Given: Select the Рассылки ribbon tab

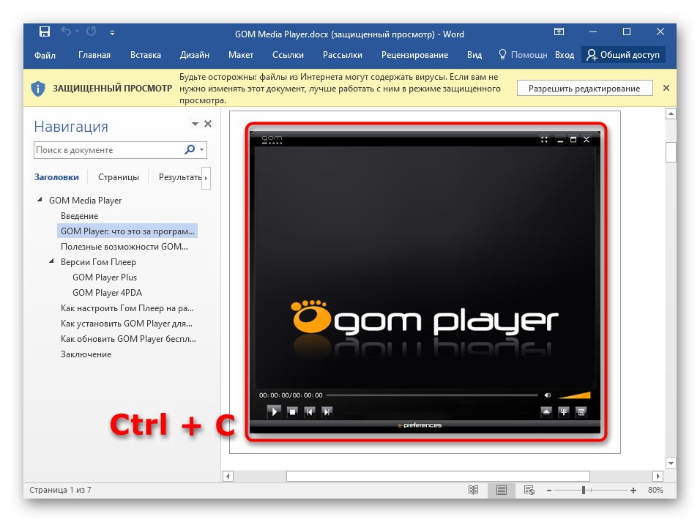Looking at the screenshot, I should coord(343,55).
